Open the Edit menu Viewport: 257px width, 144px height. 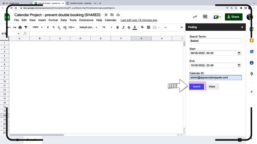pyautogui.click(x=24, y=20)
